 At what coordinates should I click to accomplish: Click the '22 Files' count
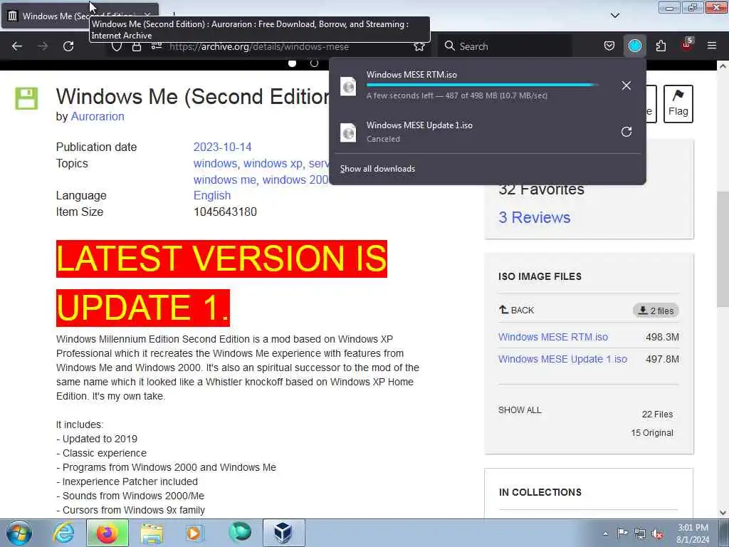point(657,414)
